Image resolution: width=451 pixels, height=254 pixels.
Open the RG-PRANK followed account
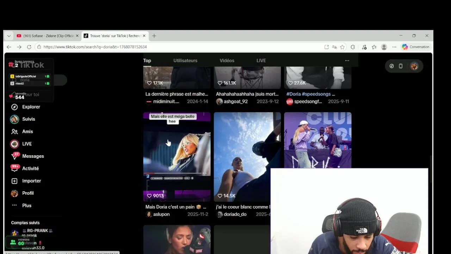[x=32, y=233]
